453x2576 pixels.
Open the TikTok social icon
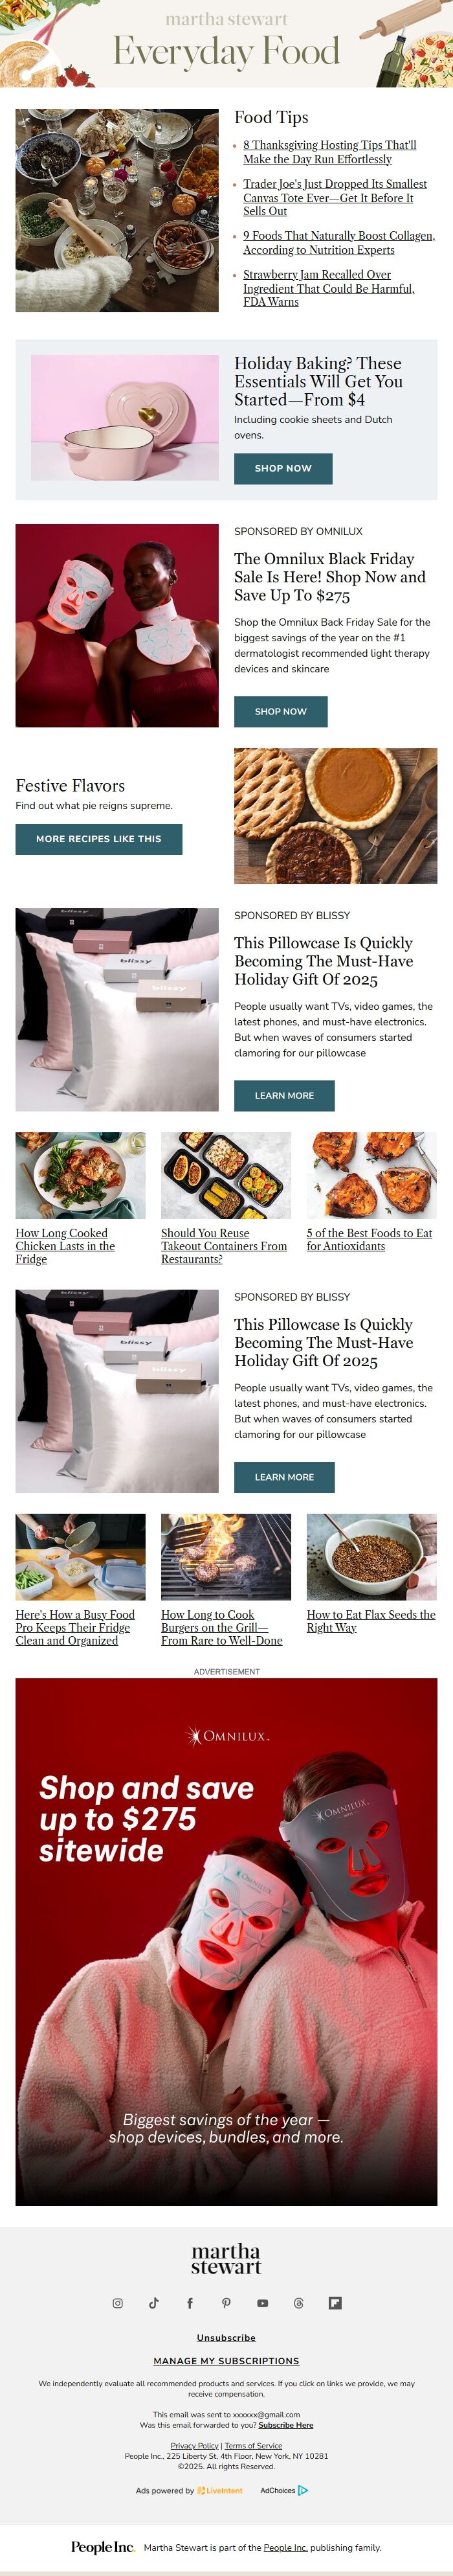pos(154,2303)
